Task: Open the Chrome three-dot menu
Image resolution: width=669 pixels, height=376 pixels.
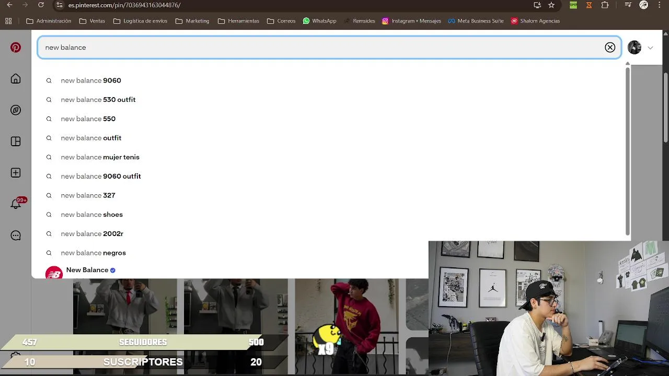Action: [x=660, y=5]
